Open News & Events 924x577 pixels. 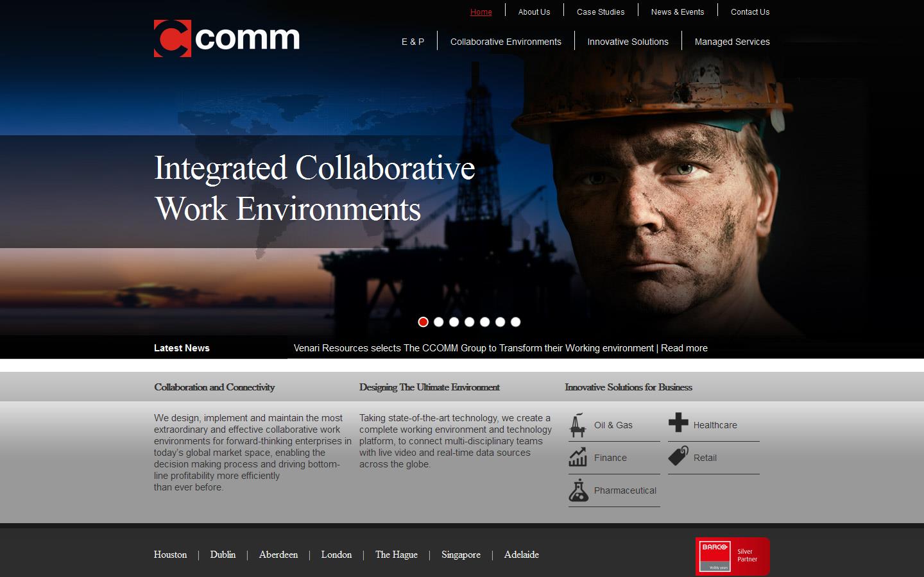(x=678, y=12)
